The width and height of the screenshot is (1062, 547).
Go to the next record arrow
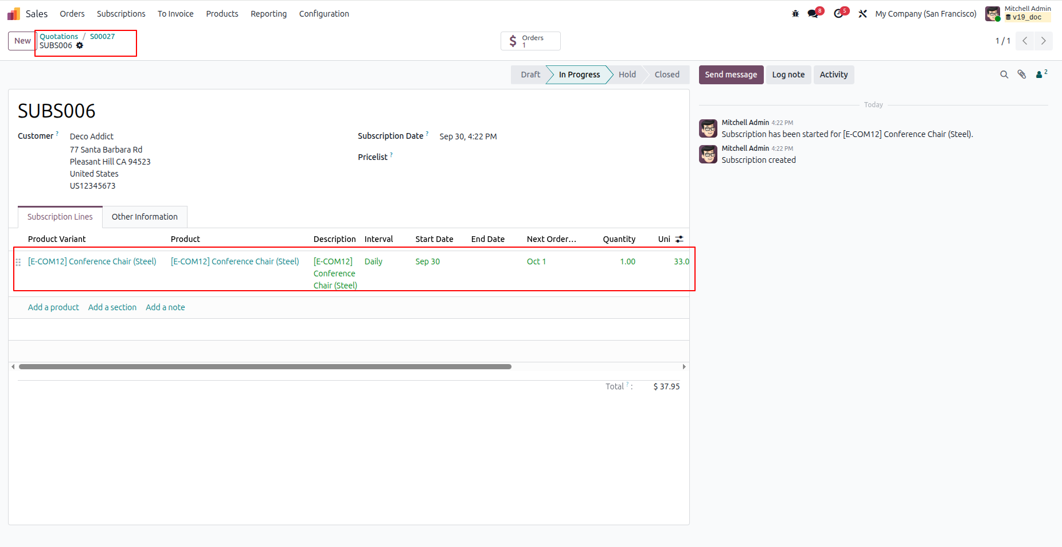pos(1044,41)
